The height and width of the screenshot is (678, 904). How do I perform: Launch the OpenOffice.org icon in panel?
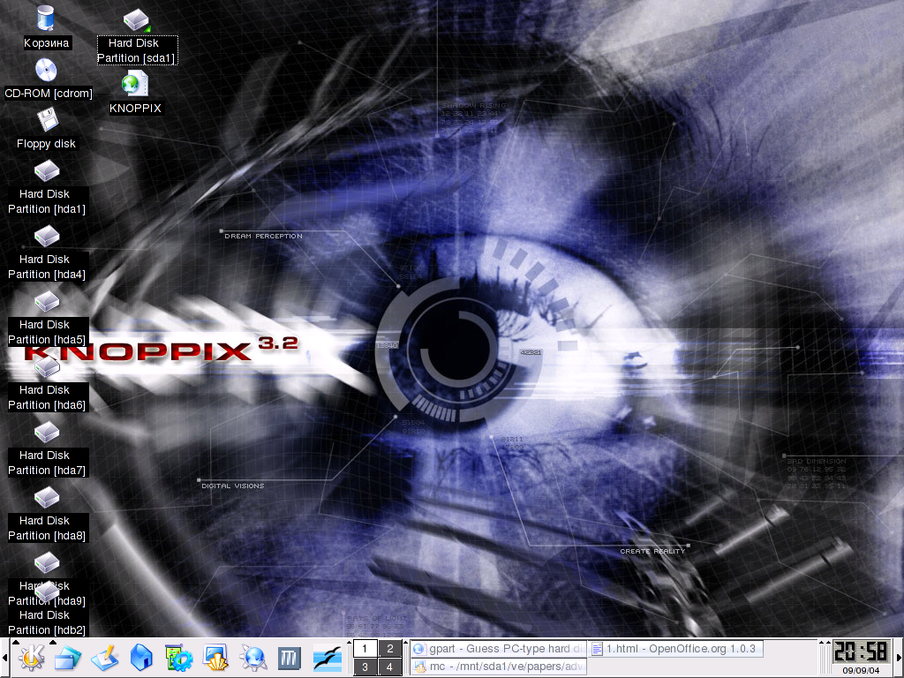pyautogui.click(x=327, y=658)
